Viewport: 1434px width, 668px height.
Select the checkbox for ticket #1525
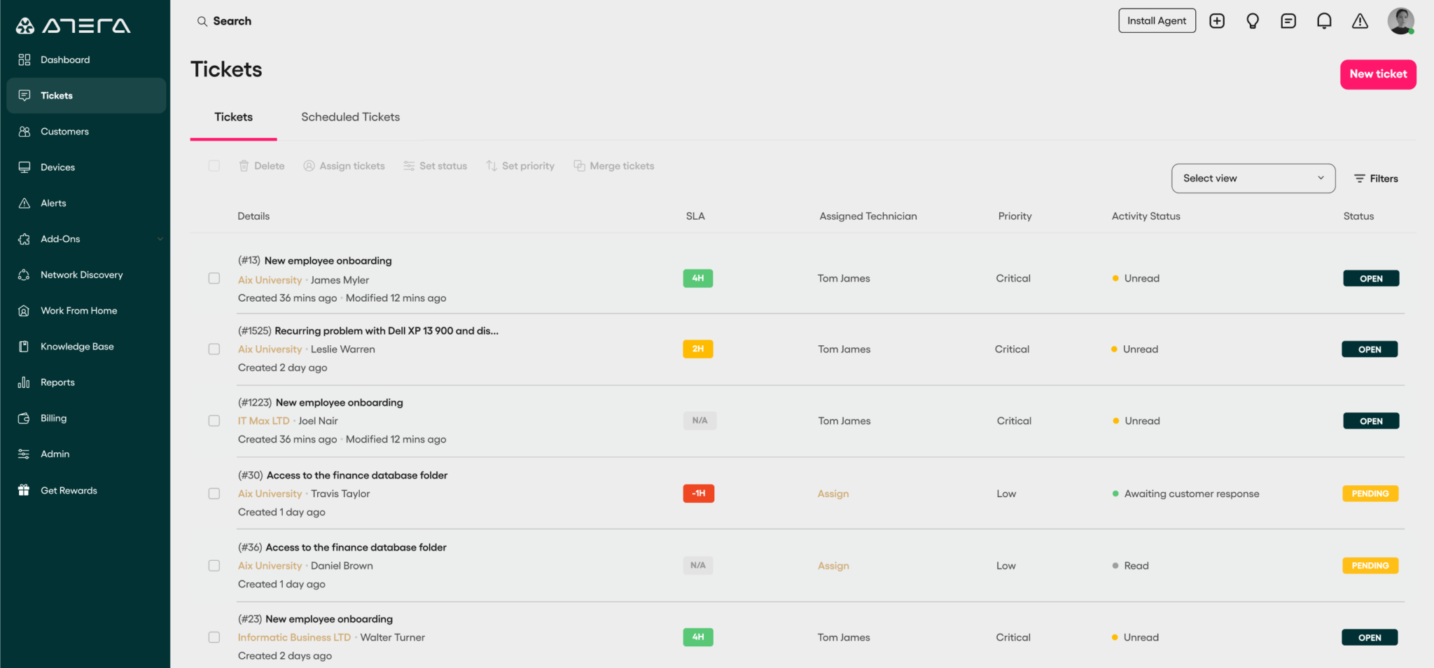click(214, 349)
